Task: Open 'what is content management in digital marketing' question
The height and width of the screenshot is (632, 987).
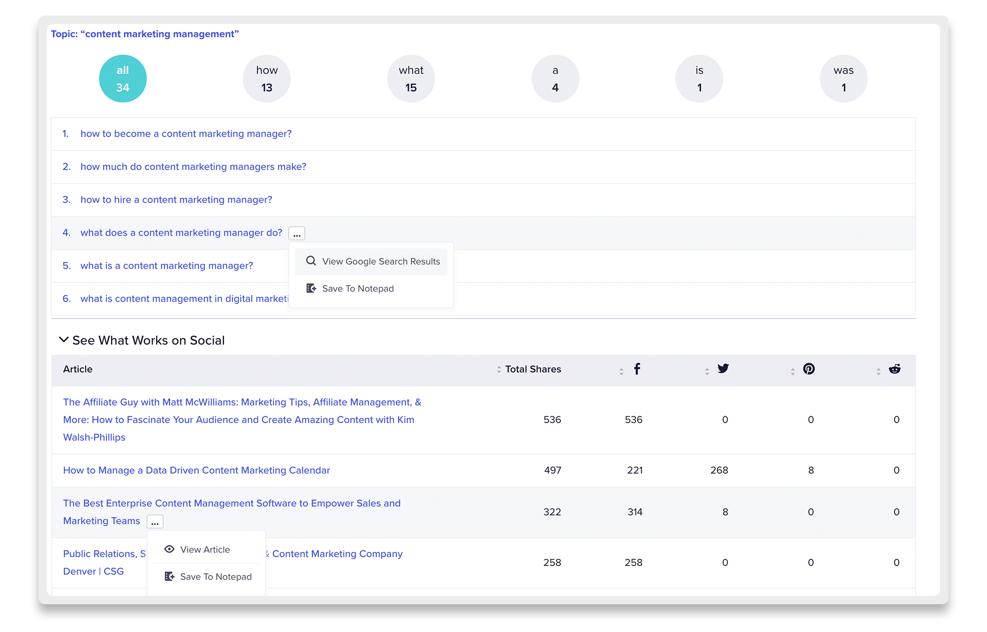Action: point(184,299)
